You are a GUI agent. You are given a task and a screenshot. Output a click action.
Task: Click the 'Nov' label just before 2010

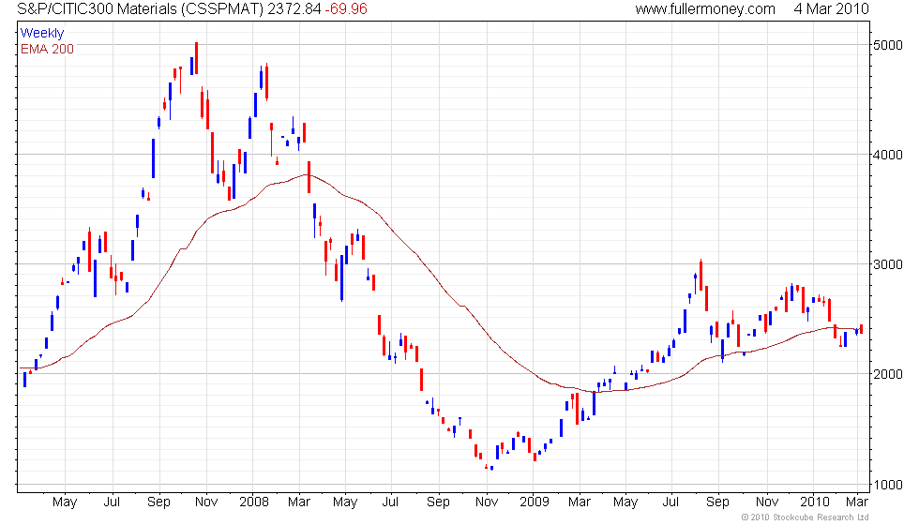tap(767, 502)
